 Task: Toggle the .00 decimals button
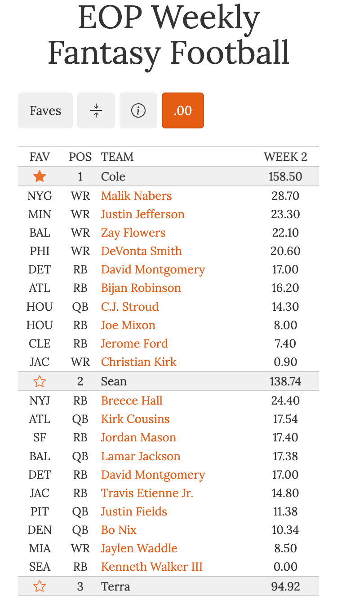(183, 110)
